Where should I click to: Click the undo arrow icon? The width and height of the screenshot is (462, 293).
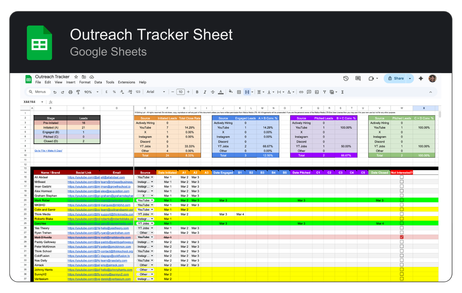pos(55,92)
